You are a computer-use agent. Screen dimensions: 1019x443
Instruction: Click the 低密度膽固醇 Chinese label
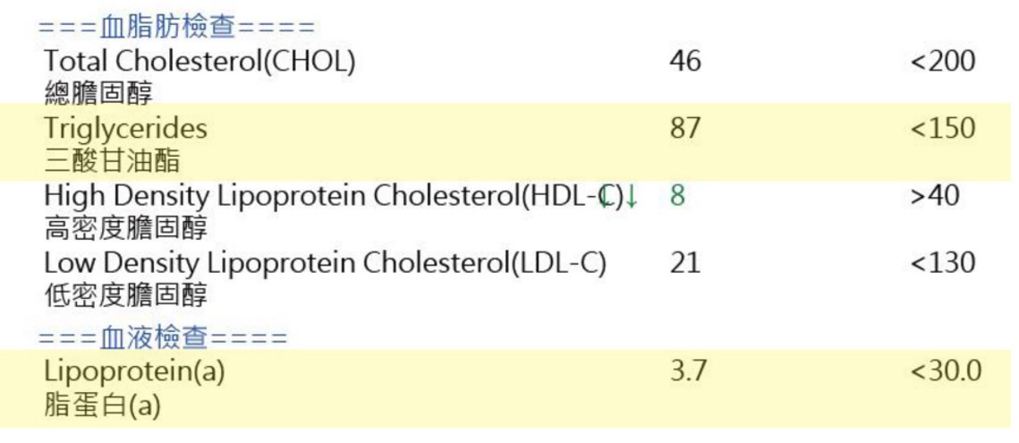tap(126, 294)
